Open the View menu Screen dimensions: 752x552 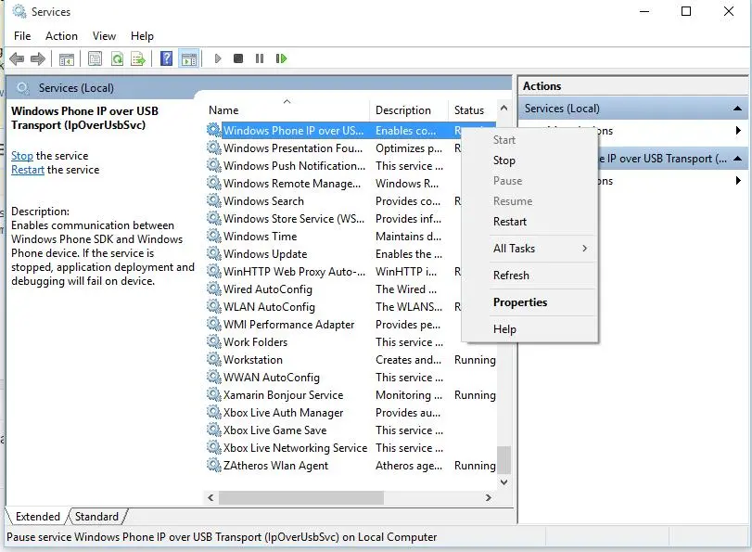pyautogui.click(x=104, y=36)
